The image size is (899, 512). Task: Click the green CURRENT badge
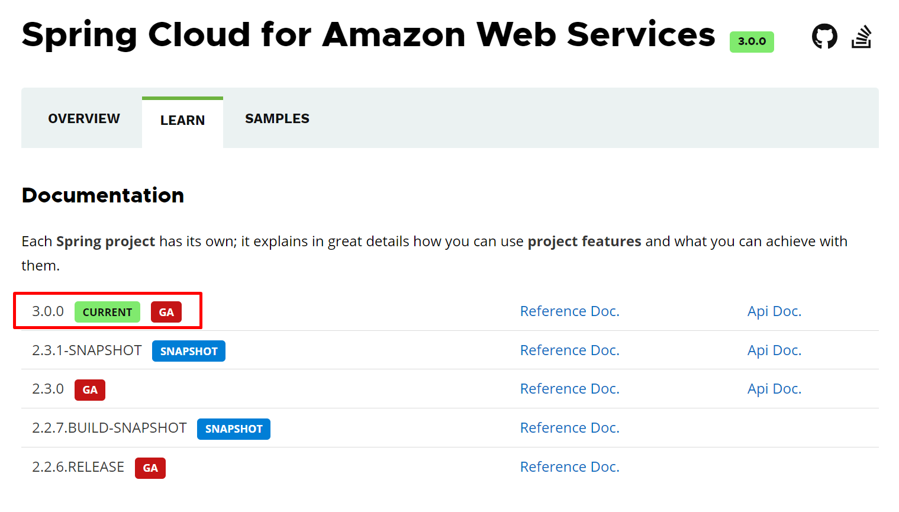107,312
